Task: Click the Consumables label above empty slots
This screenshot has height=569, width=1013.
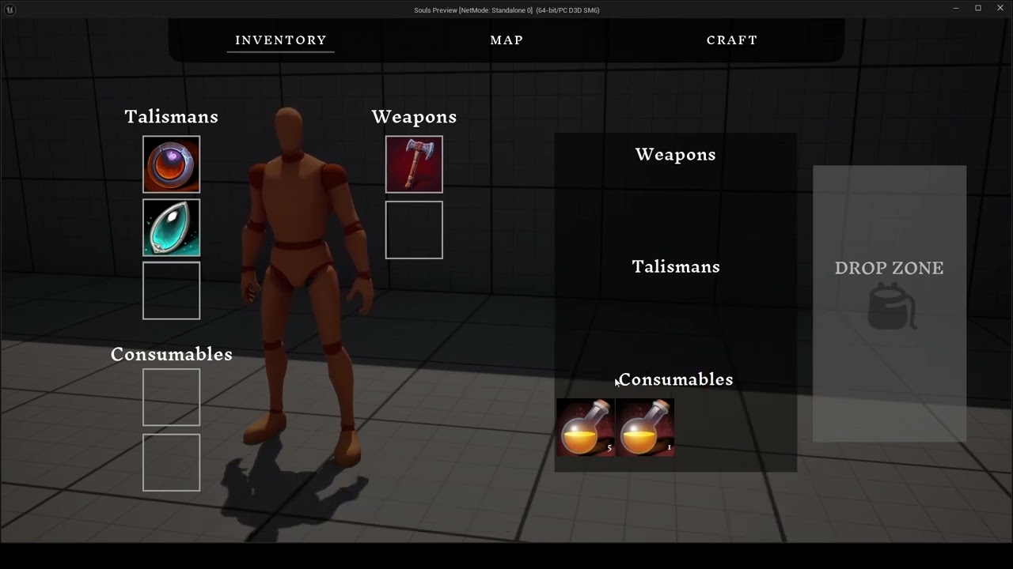Action: [x=172, y=354]
